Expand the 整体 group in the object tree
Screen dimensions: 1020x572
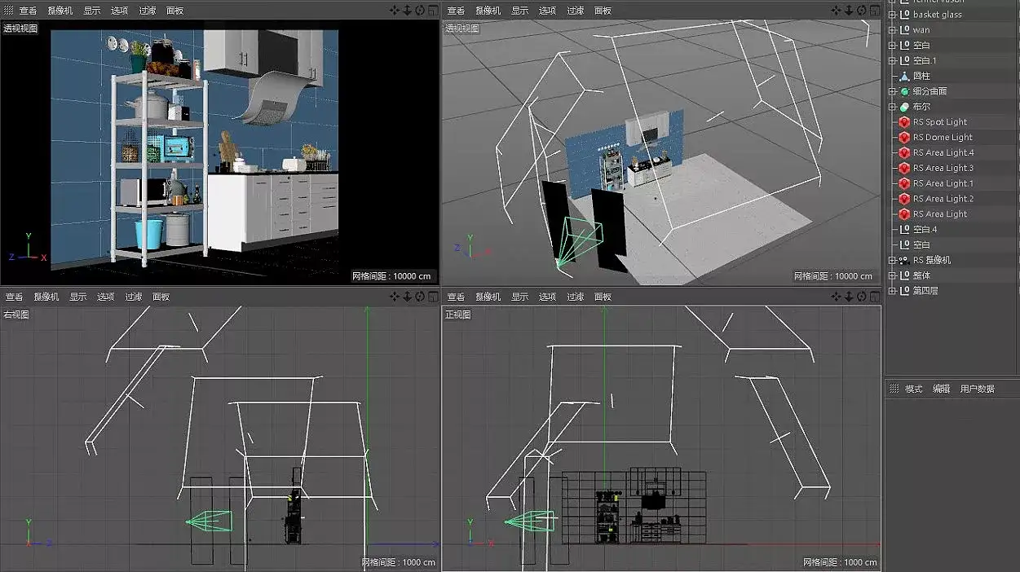(x=892, y=275)
